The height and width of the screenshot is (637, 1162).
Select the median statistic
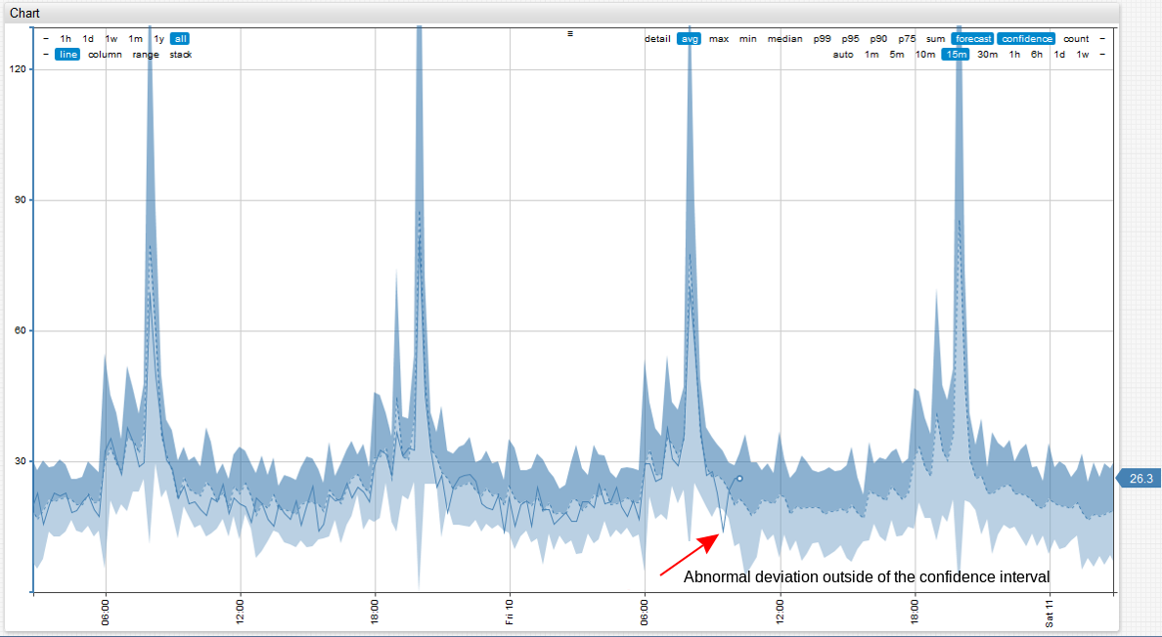pos(784,39)
